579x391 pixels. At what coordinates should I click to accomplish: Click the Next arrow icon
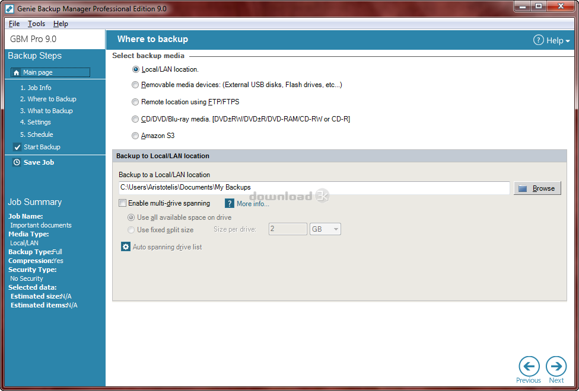coord(556,366)
